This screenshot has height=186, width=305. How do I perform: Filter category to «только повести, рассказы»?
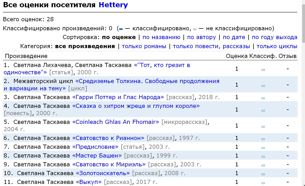(x=211, y=46)
